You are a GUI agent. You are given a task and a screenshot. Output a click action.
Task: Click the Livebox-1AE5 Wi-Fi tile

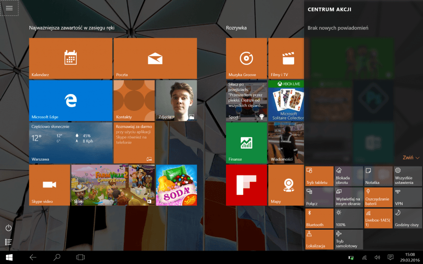point(379,218)
